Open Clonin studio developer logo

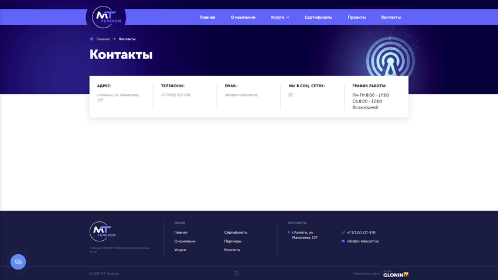[395, 274]
